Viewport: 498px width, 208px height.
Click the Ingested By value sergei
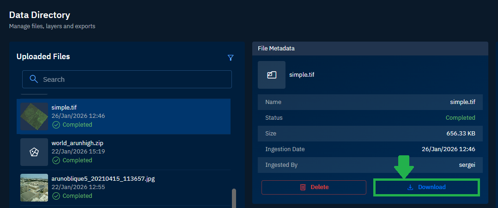pyautogui.click(x=466, y=165)
